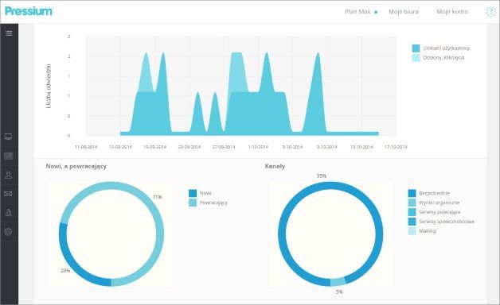Open the hamburger menu in sidebar
This screenshot has height=305, width=500.
9,33
